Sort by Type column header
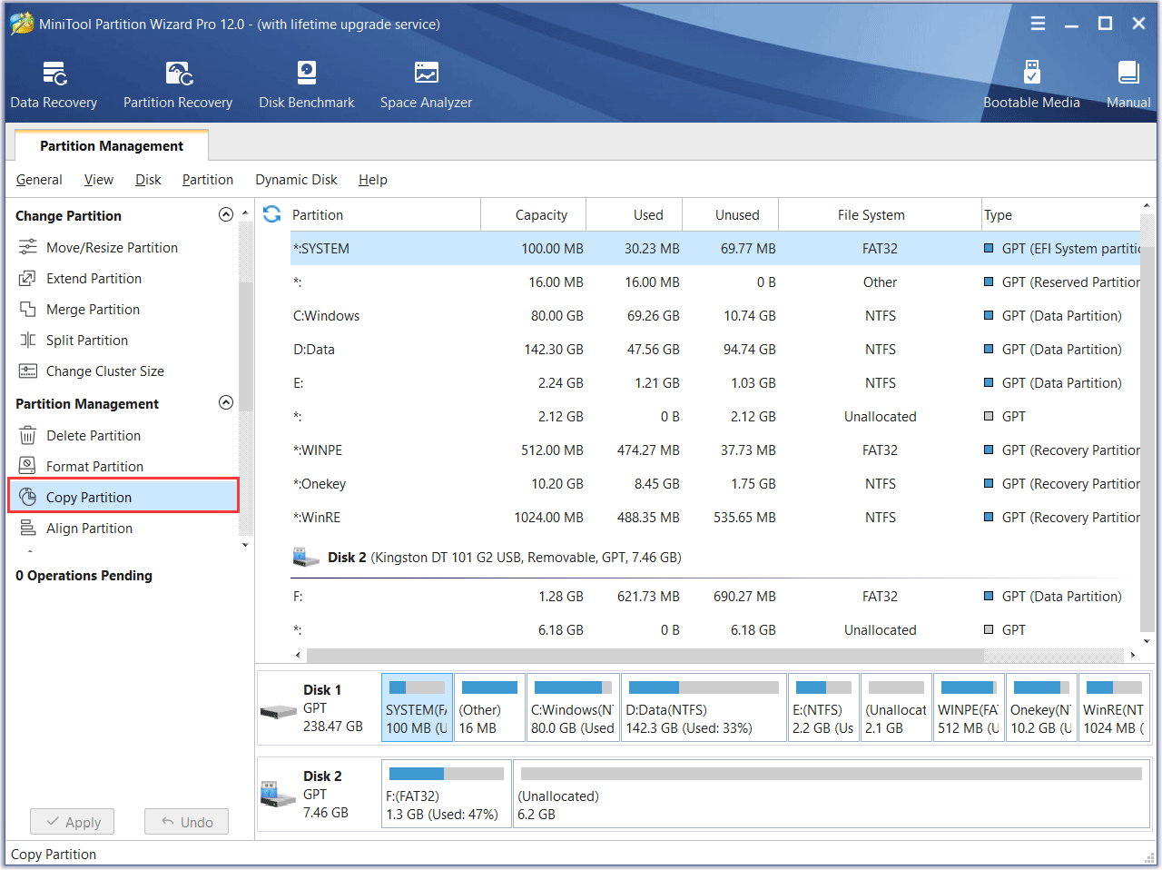This screenshot has height=870, width=1162. 1060,214
